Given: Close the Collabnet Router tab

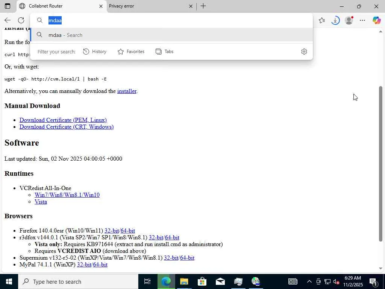Looking at the screenshot, I should [x=101, y=6].
